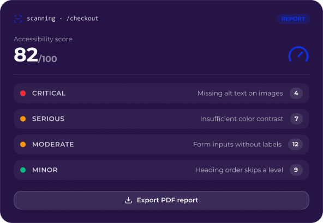Click the scan frame icon beside scanning
Viewport: 323px width, 223px height.
coord(18,18)
